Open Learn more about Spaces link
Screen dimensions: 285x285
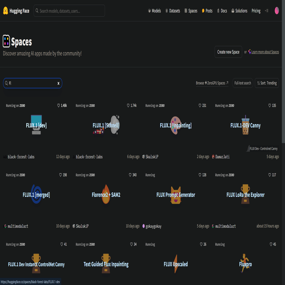(265, 52)
